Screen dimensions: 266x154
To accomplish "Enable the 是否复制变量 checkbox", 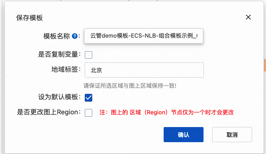I will (x=88, y=55).
